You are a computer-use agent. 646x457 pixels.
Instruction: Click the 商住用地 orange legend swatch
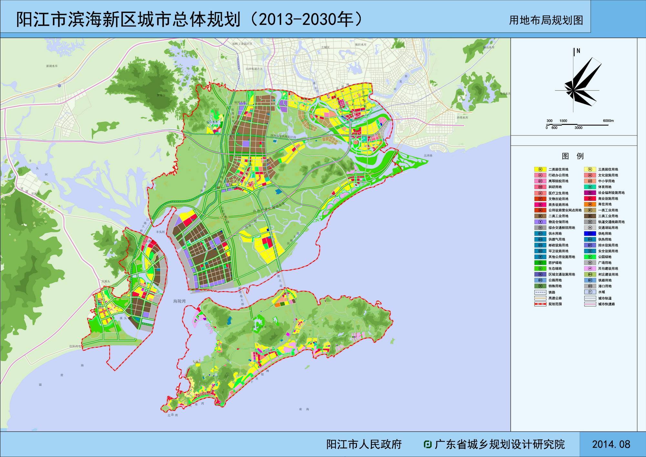tap(590, 204)
